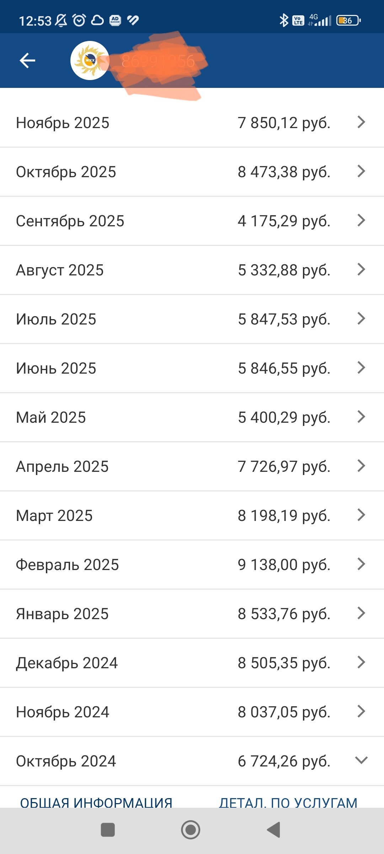Tap the back arrow in header
This screenshot has height=854, width=384.
pos(27,60)
